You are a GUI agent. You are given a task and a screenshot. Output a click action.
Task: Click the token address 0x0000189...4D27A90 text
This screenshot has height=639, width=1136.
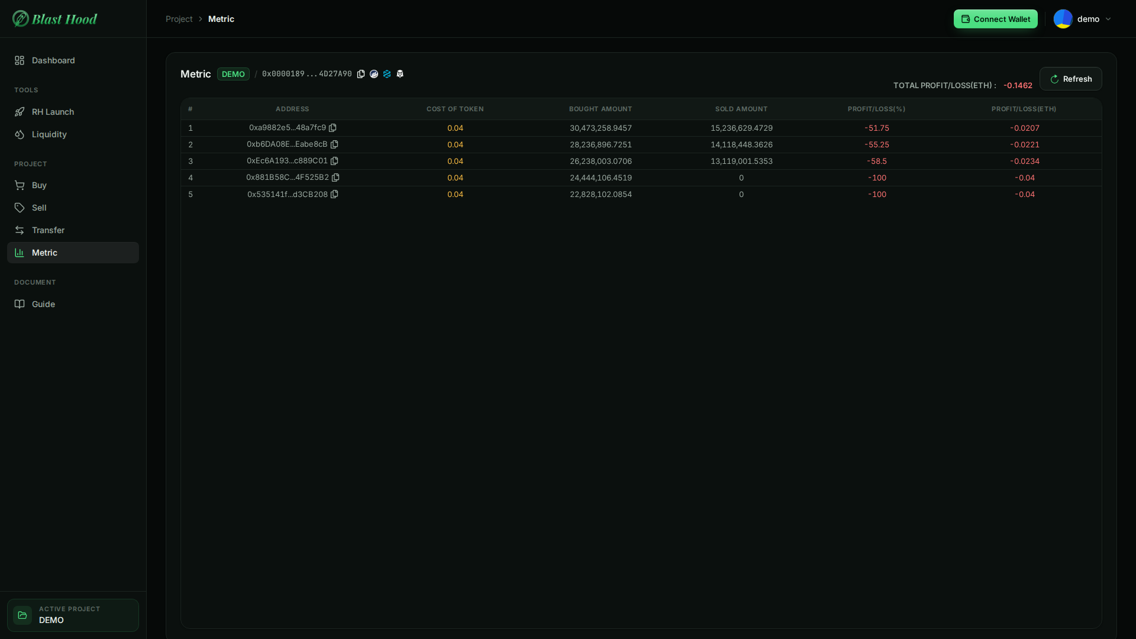point(307,74)
